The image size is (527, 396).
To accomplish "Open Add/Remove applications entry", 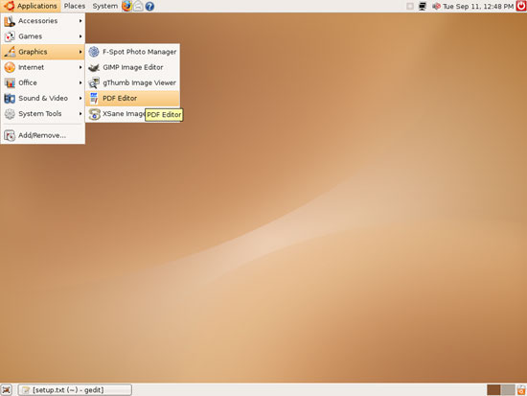I will [x=43, y=135].
